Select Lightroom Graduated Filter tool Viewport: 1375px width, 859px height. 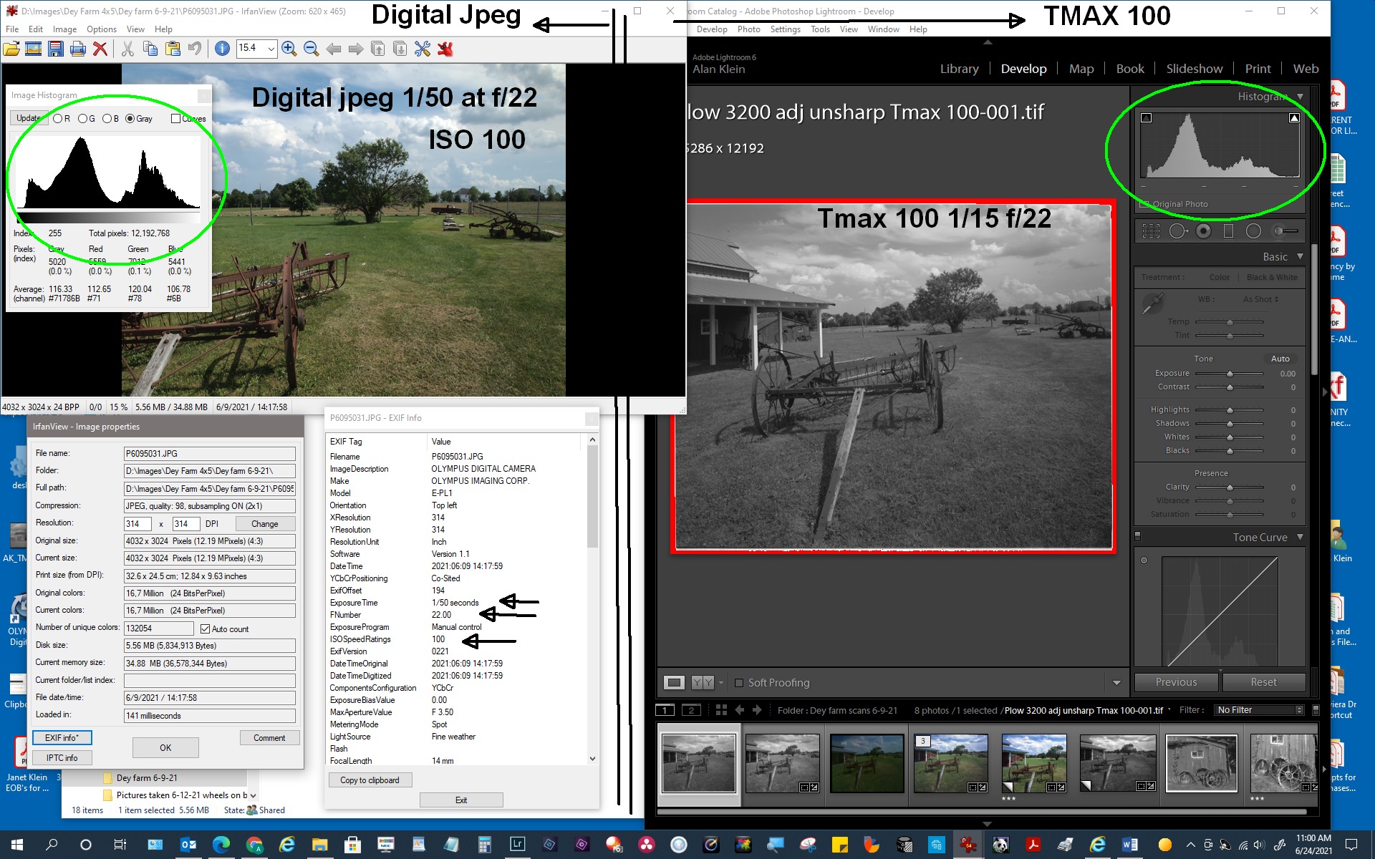[1228, 230]
